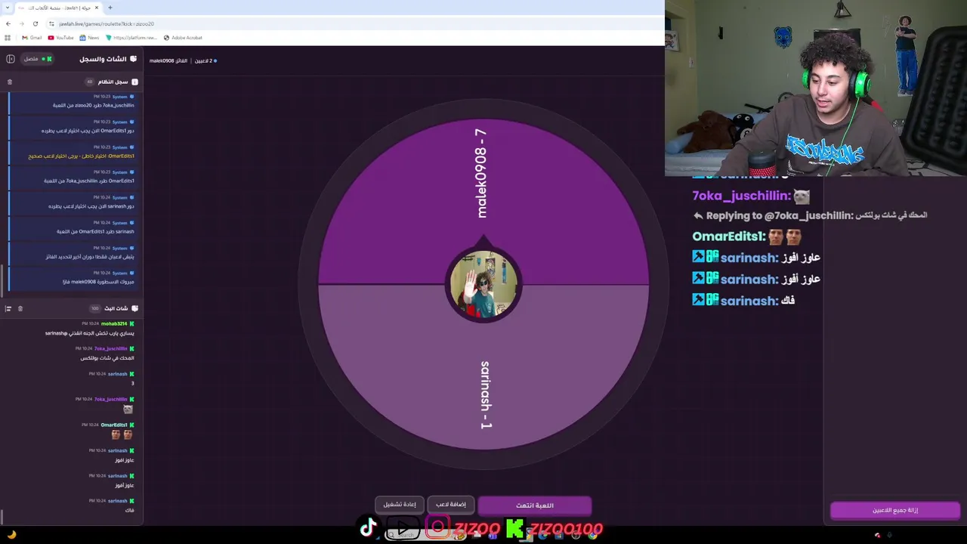Click the site settings icon in address bar
The image size is (967, 544).
coord(51,23)
